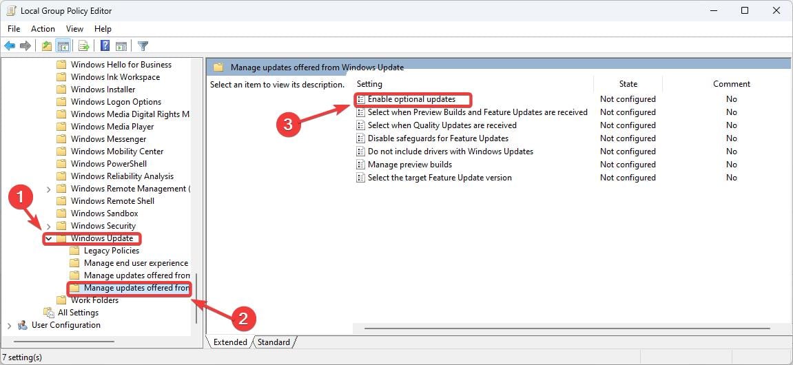Click the Up one level folder icon
Screen dimensions: 793x365
[47, 46]
